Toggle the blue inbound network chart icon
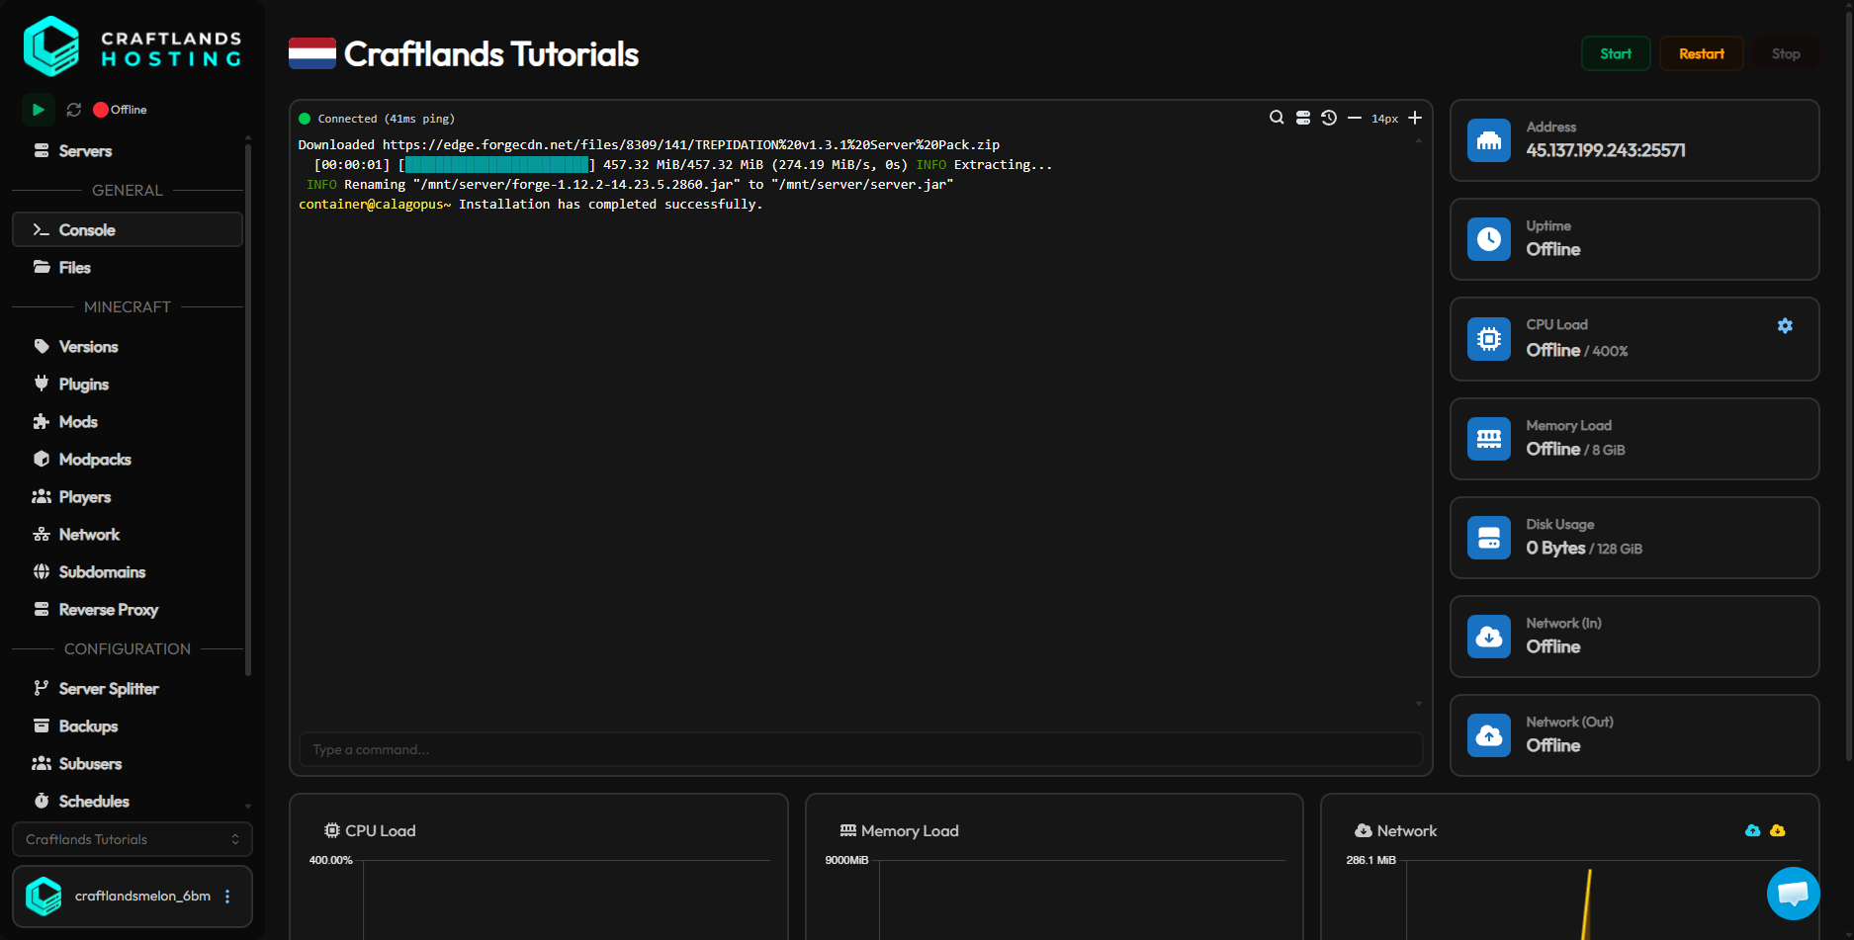 [x=1753, y=830]
